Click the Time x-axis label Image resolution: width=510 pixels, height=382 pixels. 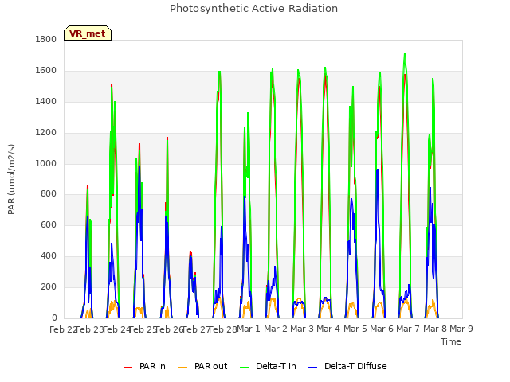click(450, 341)
